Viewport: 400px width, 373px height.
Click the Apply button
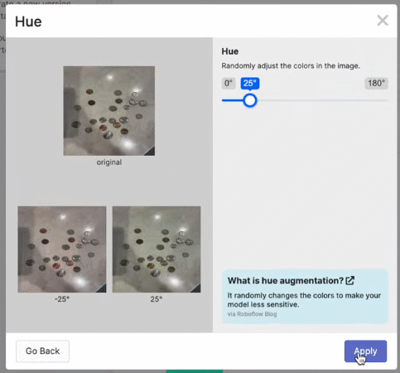(365, 351)
